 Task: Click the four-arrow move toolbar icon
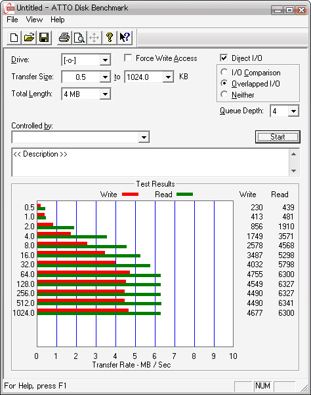[x=94, y=38]
